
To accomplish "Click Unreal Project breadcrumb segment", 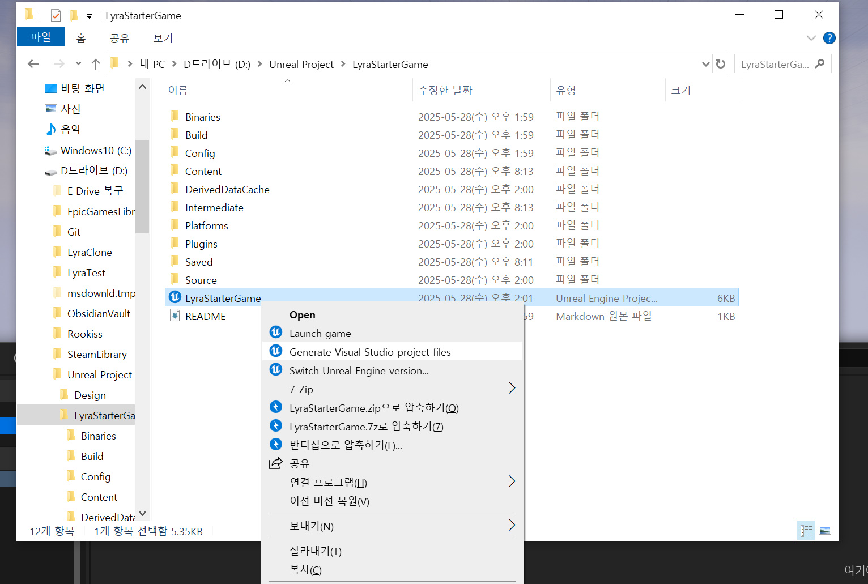I will (301, 64).
